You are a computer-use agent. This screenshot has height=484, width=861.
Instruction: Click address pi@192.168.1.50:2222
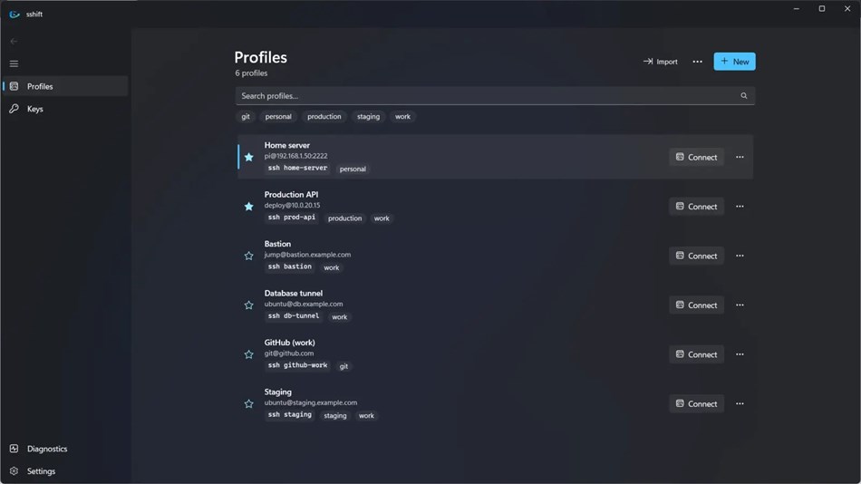click(296, 156)
